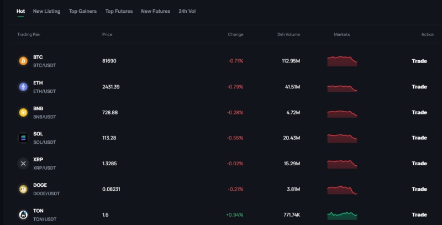
Task: Click the ETH Ethereum coin icon
Action: click(23, 87)
